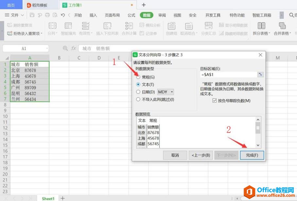
Task: Close the 文本分列向导 dialog
Action: [x=260, y=55]
